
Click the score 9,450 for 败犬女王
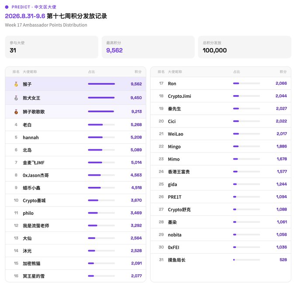coord(136,98)
